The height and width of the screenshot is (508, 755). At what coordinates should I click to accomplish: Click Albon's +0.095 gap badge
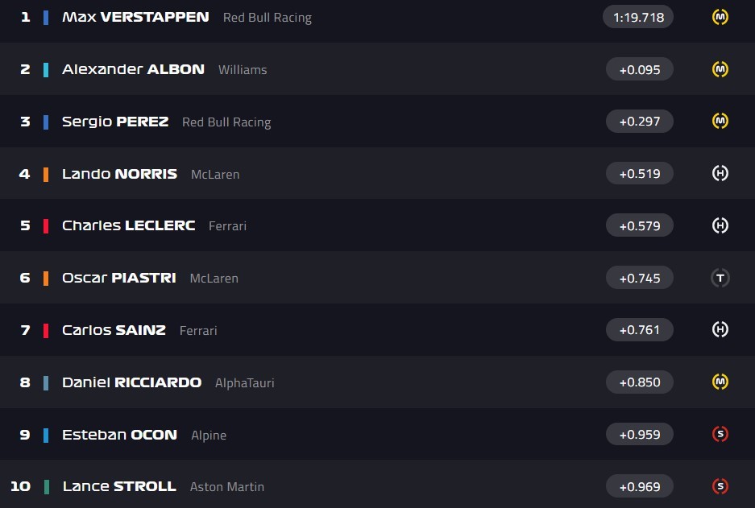[x=640, y=69]
